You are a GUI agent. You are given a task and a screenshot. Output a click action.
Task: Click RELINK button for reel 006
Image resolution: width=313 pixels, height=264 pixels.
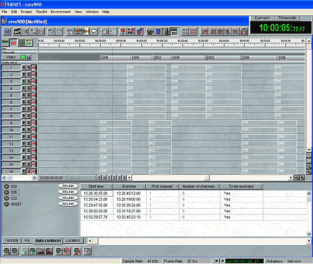point(68,192)
